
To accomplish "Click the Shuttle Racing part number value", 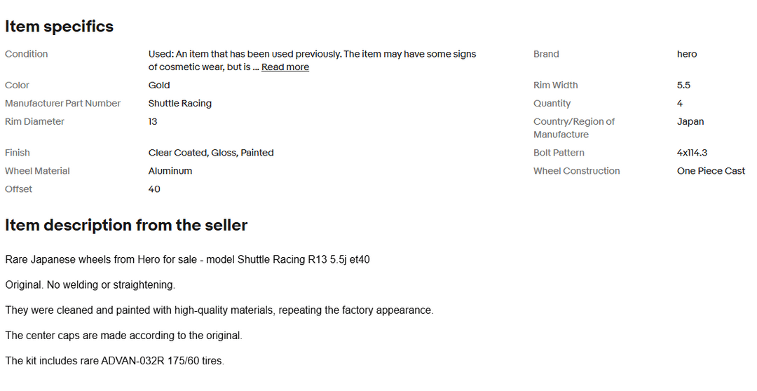I will [179, 103].
